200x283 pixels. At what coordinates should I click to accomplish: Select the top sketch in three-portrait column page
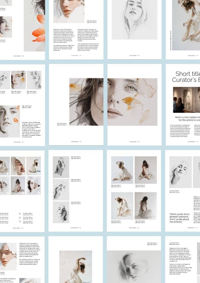[x=61, y=167]
